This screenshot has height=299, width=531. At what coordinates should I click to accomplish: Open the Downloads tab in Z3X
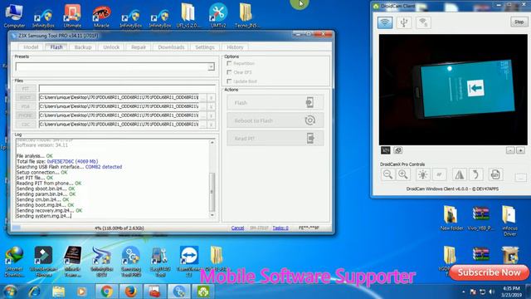pos(171,47)
